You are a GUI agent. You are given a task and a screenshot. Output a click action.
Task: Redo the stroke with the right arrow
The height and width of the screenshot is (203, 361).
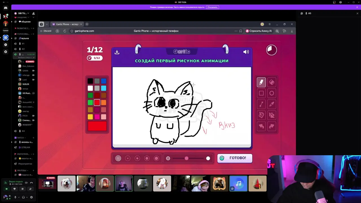(x=272, y=126)
